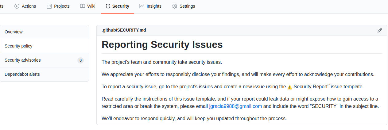
Task: Switch to the Insights tab label
Action: [154, 6]
